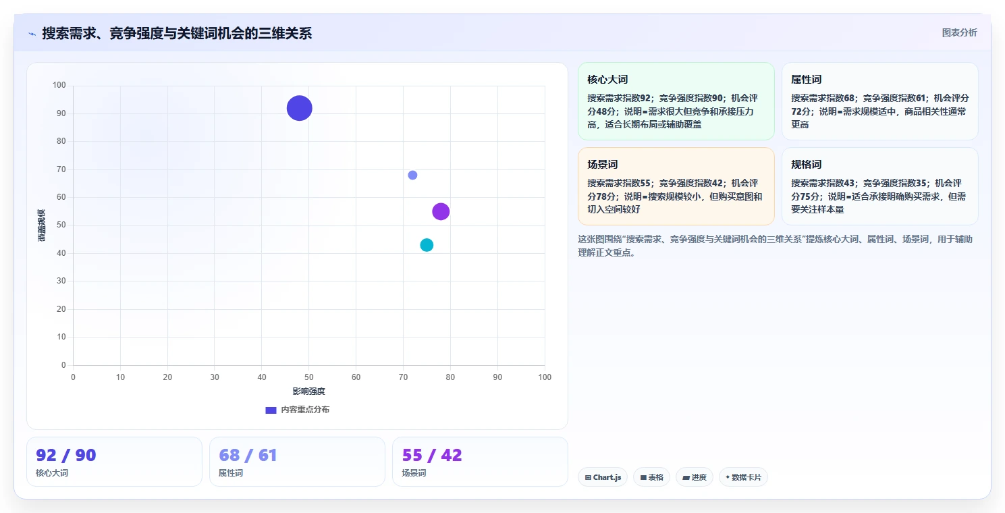Screen dimensions: 1005x513
Task: Click the lightning icon beside the title
Action: point(32,34)
